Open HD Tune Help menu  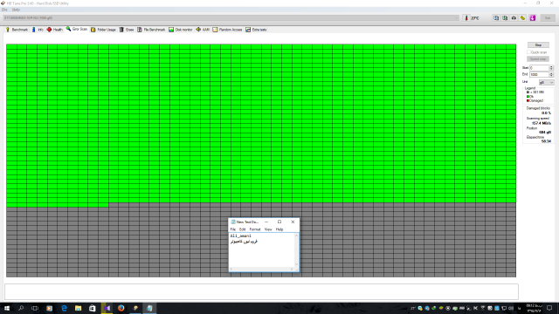pos(16,10)
